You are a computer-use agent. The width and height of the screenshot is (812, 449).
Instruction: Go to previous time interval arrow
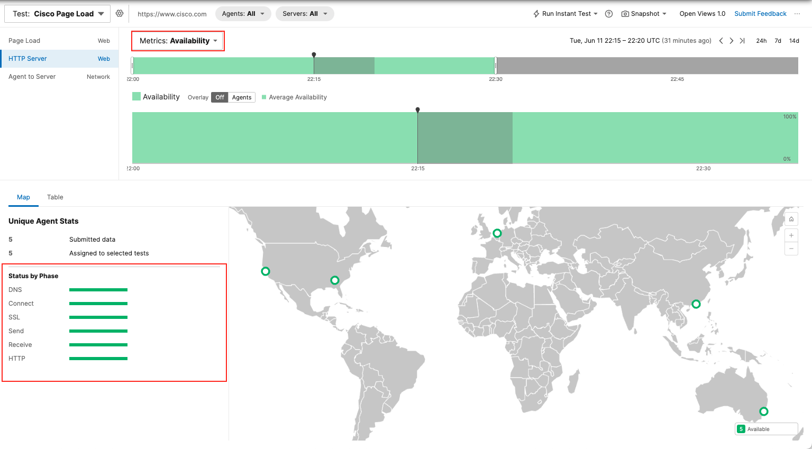click(721, 41)
